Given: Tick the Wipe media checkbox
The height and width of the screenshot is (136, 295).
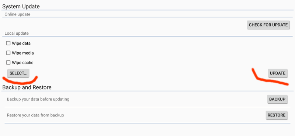Looking at the screenshot, I should coord(8,53).
